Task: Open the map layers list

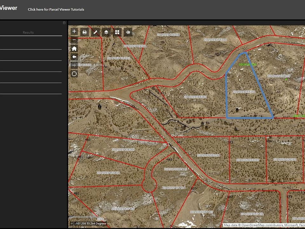Action: (106, 32)
